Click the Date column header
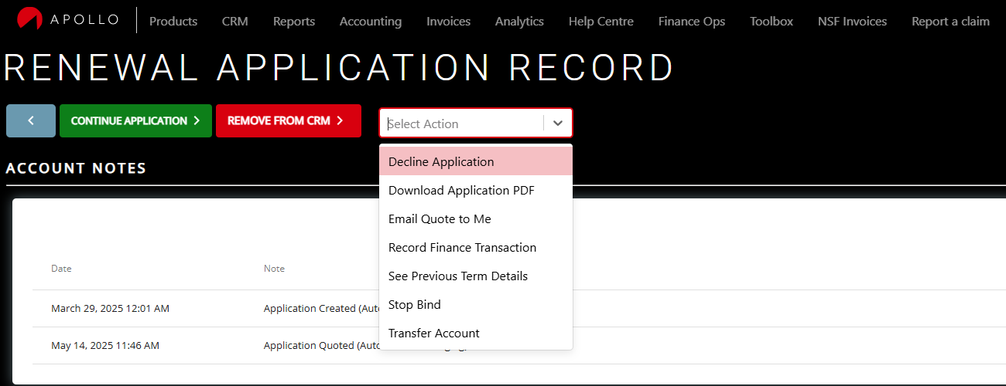 pyautogui.click(x=61, y=269)
